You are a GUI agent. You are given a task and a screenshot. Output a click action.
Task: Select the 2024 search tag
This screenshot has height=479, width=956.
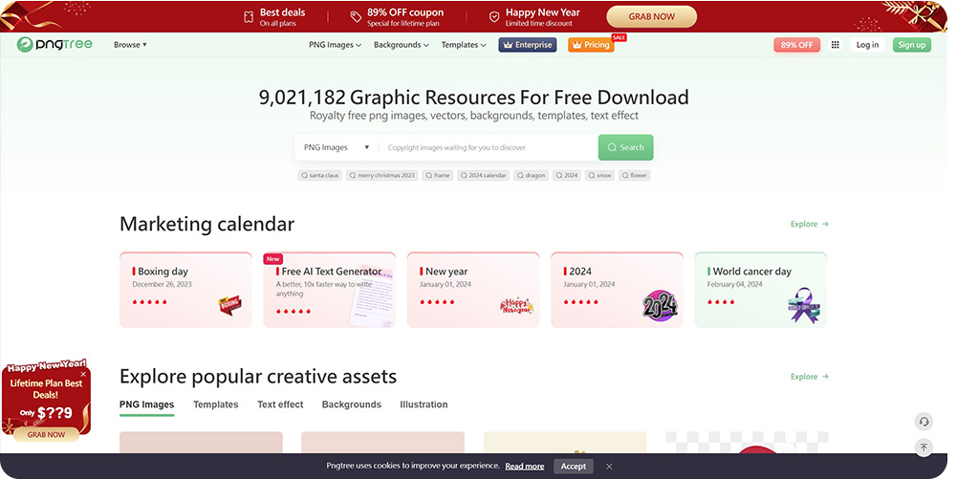567,176
